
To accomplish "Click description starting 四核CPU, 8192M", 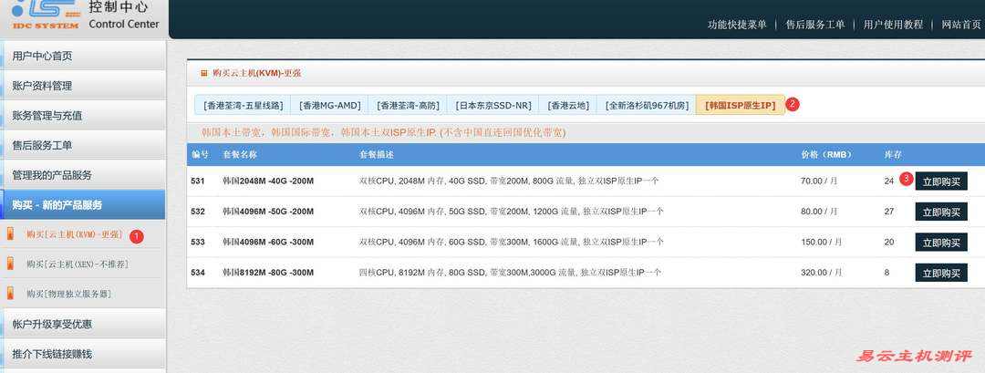I will coord(510,273).
